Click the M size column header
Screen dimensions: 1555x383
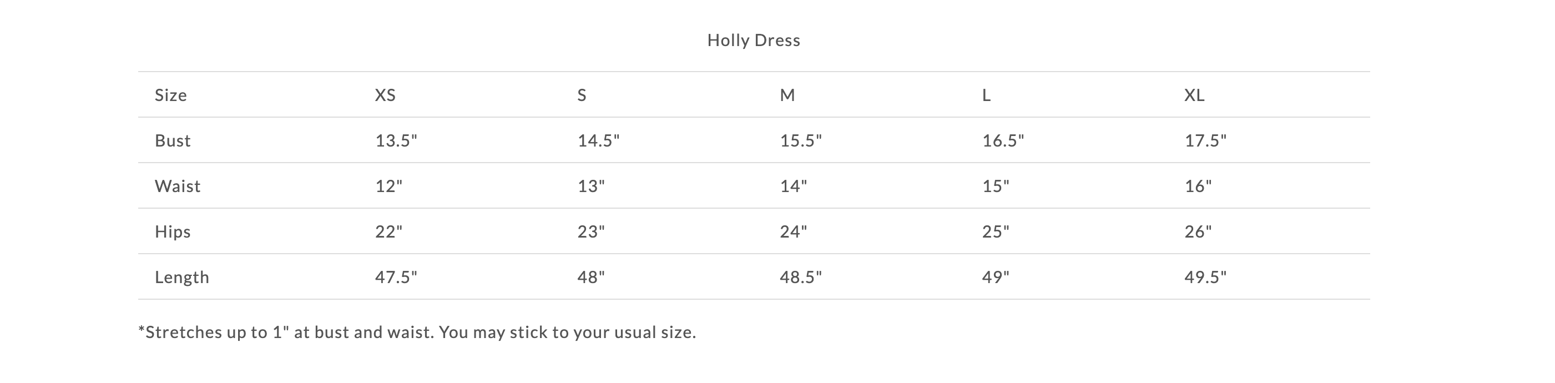787,95
